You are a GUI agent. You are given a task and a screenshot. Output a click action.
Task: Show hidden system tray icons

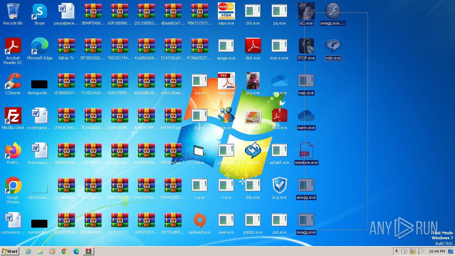point(396,251)
